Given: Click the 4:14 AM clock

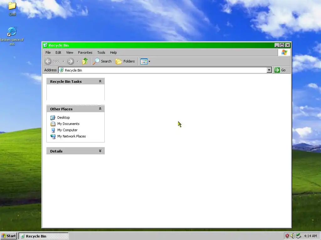Looking at the screenshot, I should click(310, 236).
